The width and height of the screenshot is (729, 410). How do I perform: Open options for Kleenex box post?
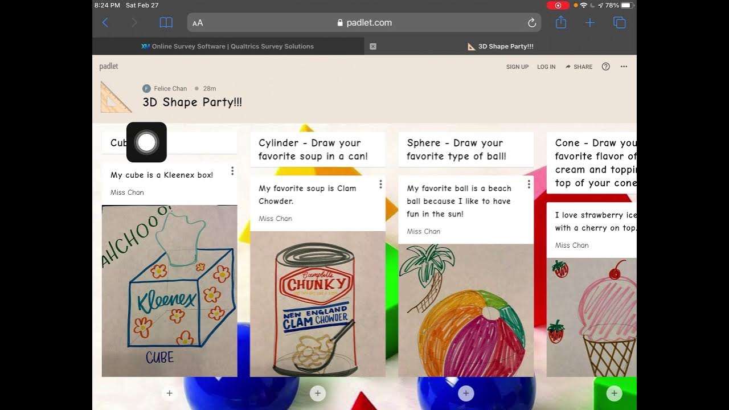click(x=232, y=171)
